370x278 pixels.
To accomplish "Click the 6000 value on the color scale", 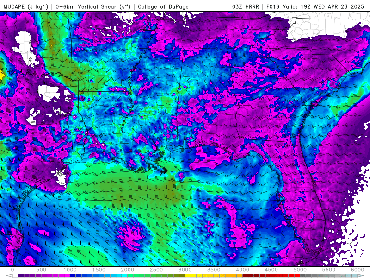I will point(358,270).
